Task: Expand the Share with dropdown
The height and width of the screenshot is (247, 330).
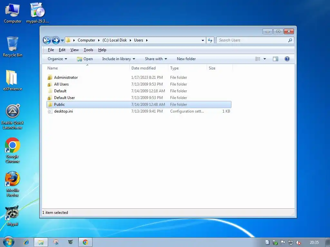Action: click(x=156, y=59)
